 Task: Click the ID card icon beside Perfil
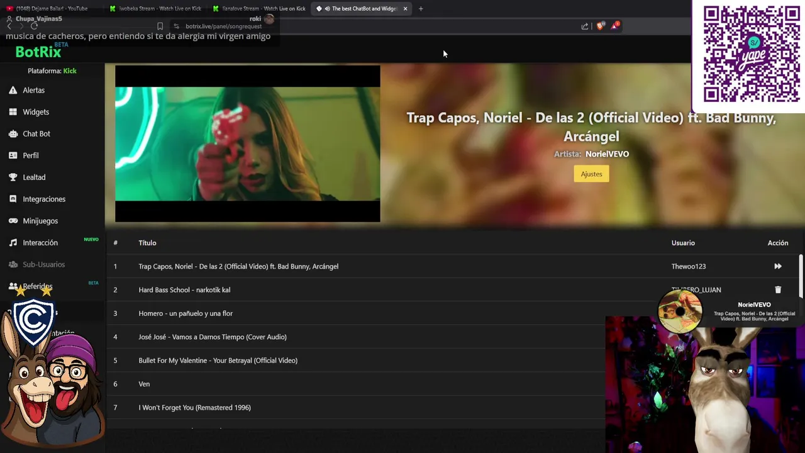point(13,155)
